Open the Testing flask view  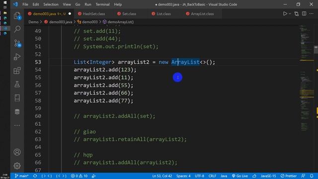tap(17, 84)
